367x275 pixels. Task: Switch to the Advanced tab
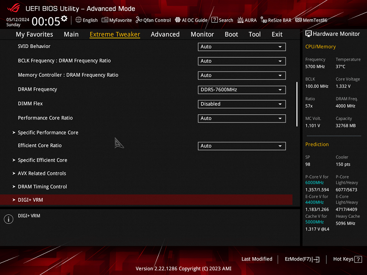click(x=165, y=34)
